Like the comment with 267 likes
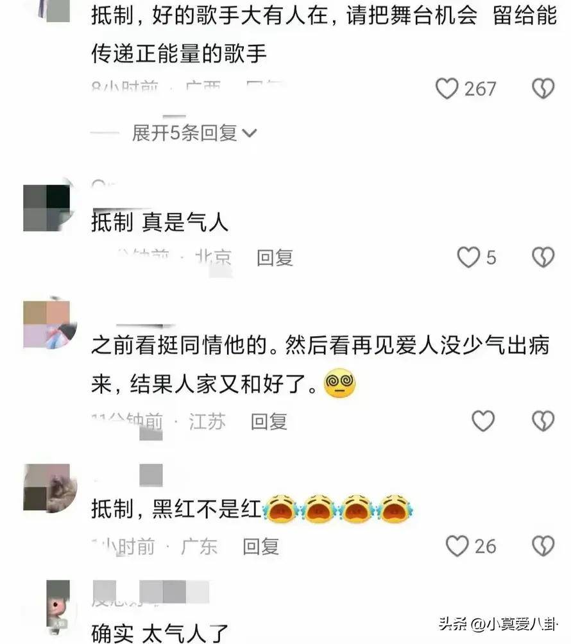571x644 pixels. pyautogui.click(x=447, y=89)
